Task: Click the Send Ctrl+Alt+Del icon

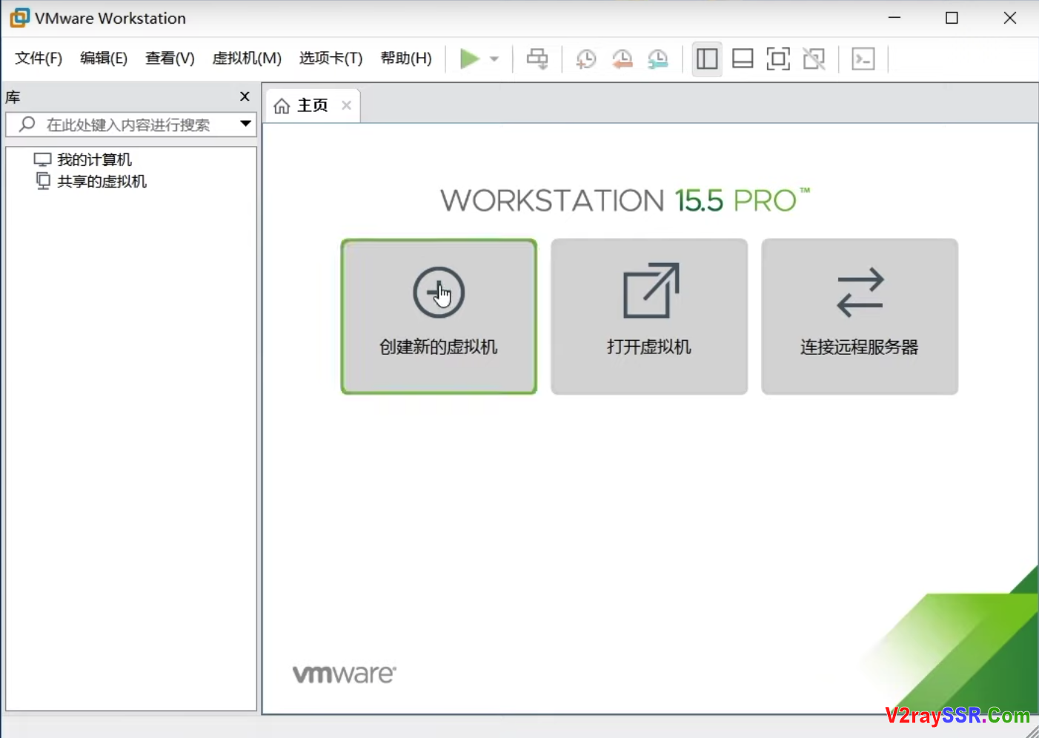Action: (537, 59)
